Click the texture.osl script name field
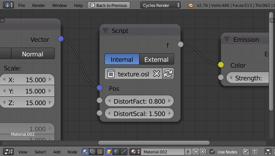The height and width of the screenshot is (156, 275). (133, 74)
